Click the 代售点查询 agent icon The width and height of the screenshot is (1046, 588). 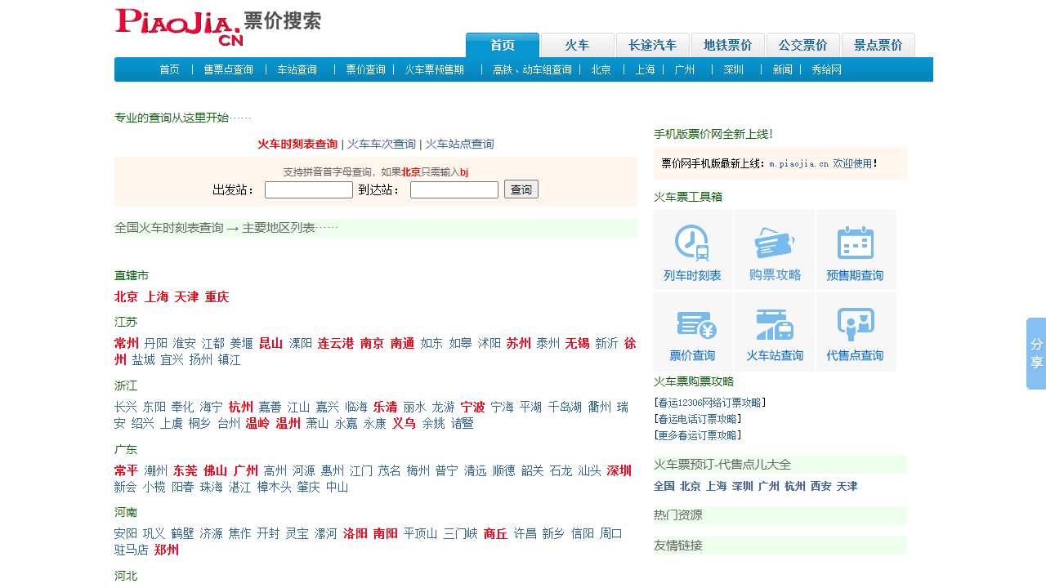click(855, 325)
